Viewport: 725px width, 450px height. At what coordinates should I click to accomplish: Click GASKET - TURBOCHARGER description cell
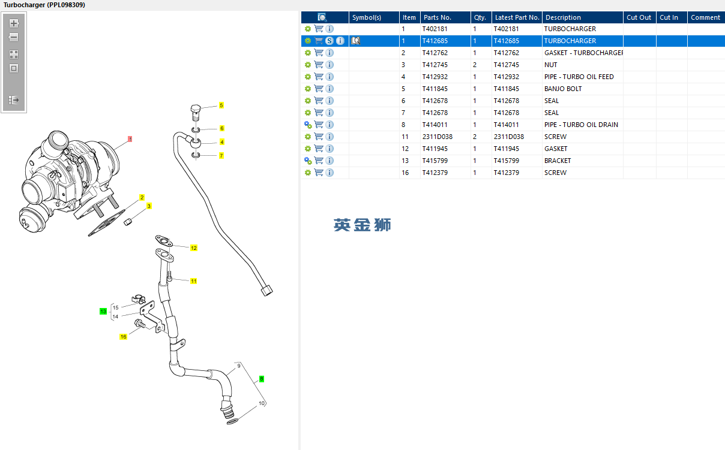pos(583,53)
